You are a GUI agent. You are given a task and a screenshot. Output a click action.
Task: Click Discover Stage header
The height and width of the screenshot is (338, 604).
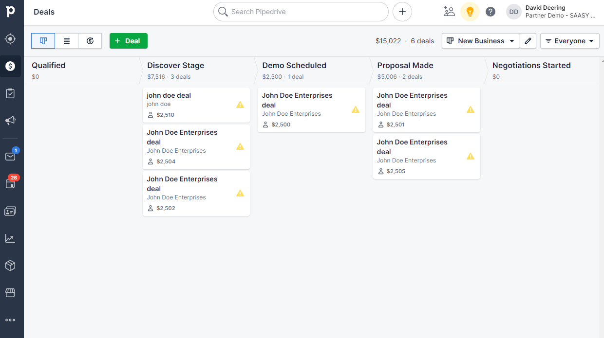[176, 65]
